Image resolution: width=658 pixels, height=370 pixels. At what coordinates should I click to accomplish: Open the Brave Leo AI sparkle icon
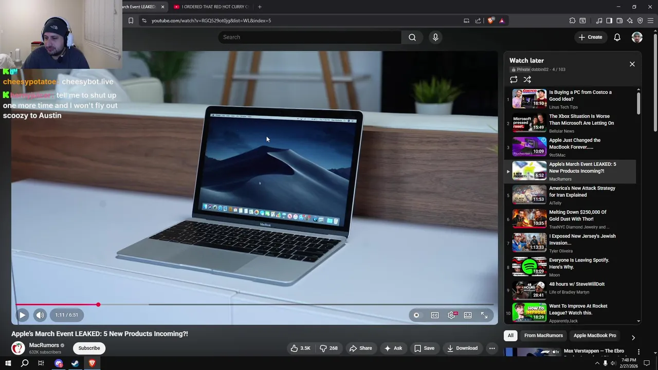pyautogui.click(x=630, y=21)
